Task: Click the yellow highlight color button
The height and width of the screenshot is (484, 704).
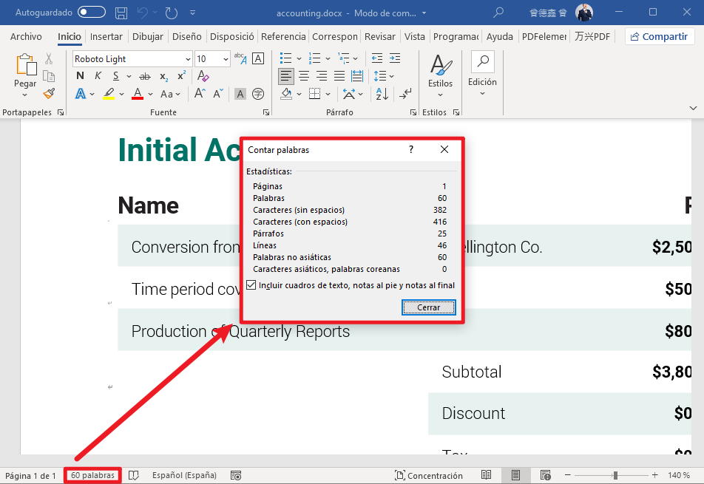Action: (109, 94)
